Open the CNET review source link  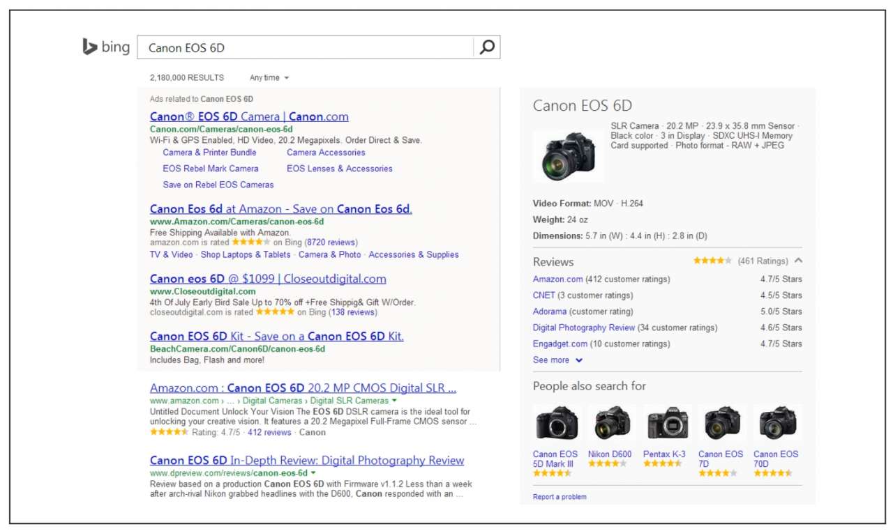tap(544, 295)
